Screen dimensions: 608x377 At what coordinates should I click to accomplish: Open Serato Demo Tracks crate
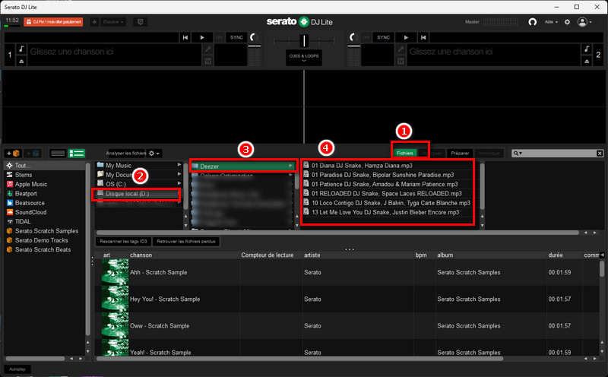pyautogui.click(x=45, y=240)
